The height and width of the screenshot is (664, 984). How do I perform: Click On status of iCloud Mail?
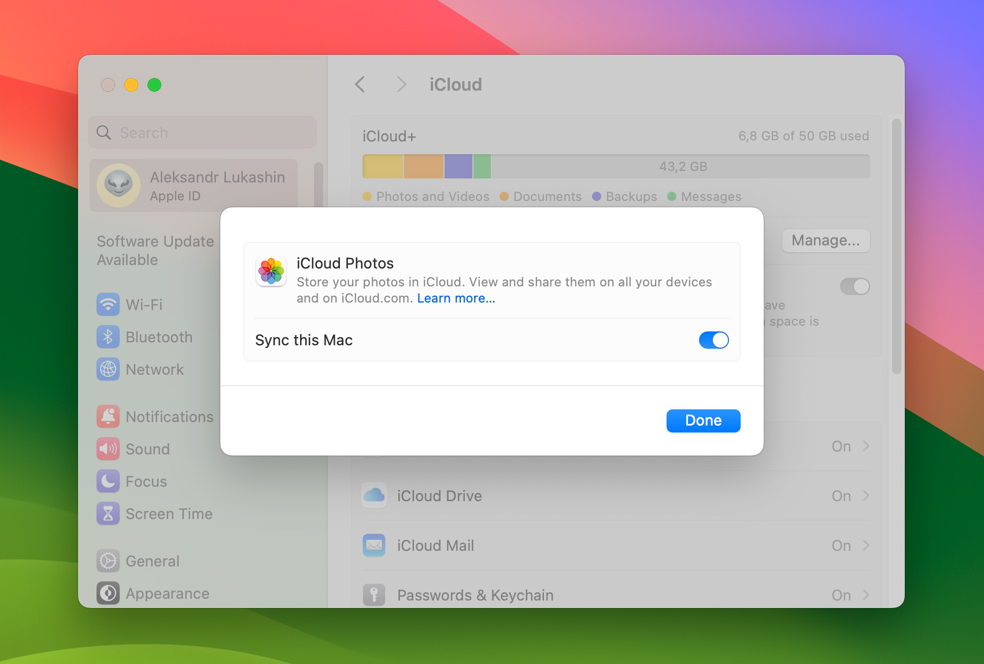tap(841, 546)
